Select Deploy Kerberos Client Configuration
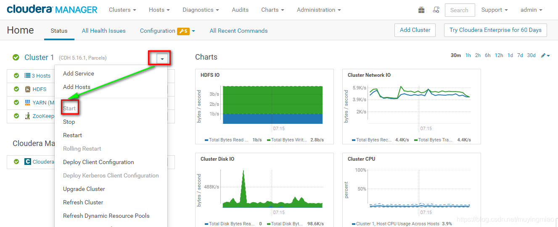558x227 pixels. [111, 175]
